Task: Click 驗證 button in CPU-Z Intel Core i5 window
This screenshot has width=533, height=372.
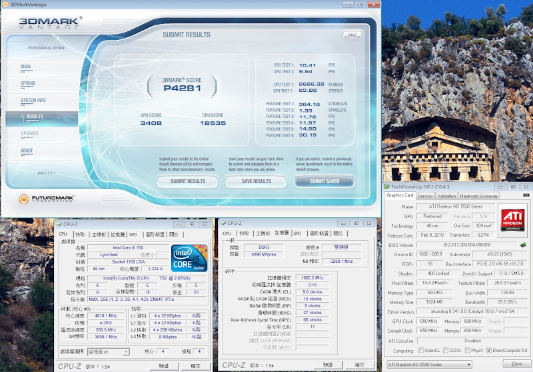Action: [164, 366]
